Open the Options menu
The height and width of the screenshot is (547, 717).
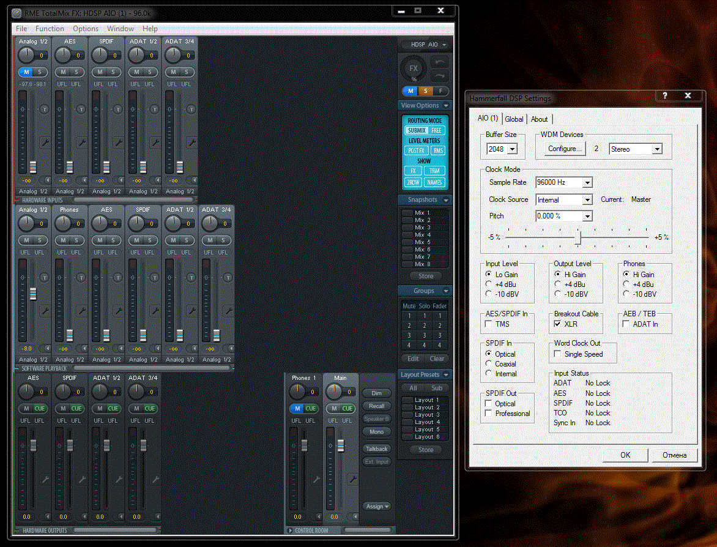(x=86, y=29)
